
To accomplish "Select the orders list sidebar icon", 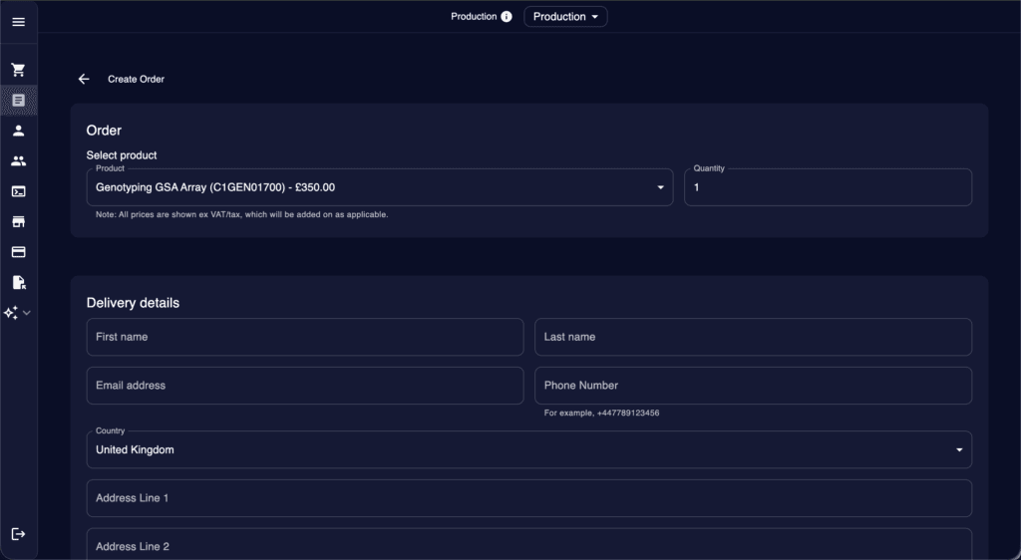I will [x=18, y=101].
